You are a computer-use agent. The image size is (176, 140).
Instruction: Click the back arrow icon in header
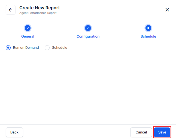click(11, 10)
